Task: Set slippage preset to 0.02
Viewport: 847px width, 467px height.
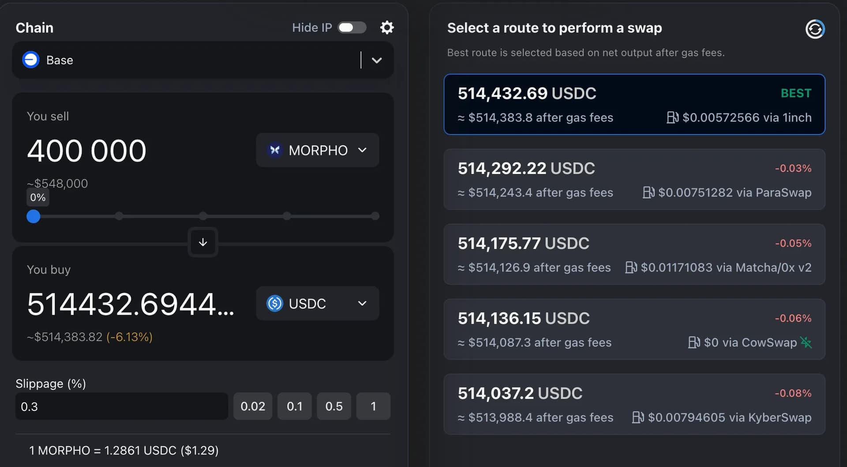Action: (x=253, y=406)
